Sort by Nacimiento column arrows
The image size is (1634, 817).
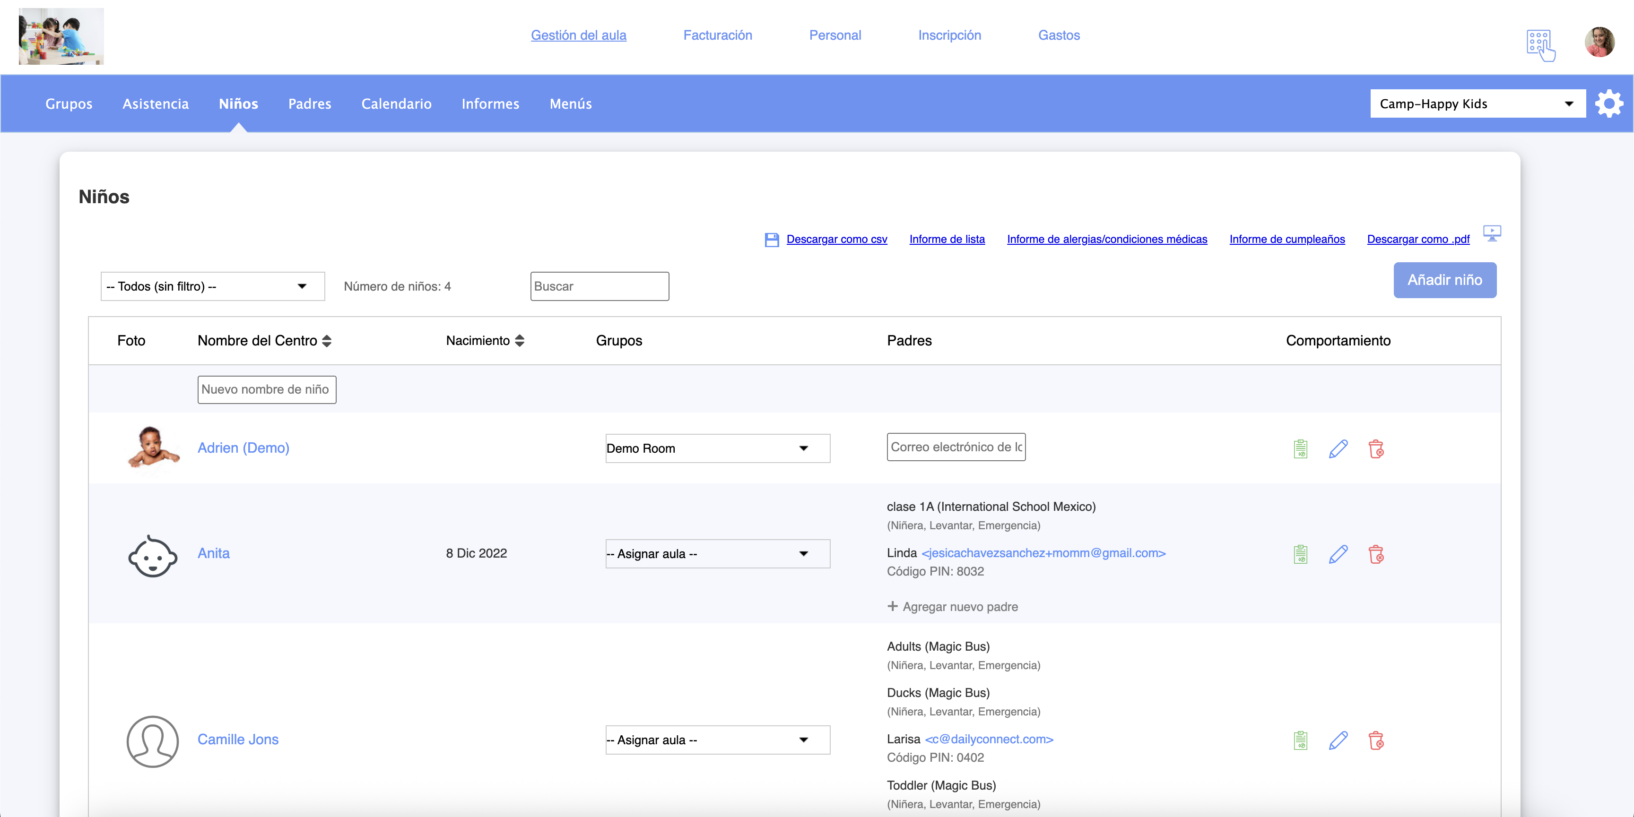pyautogui.click(x=520, y=341)
